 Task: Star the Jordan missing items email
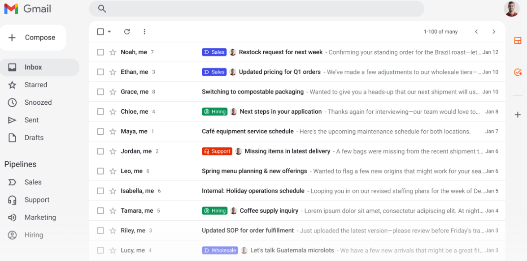(x=113, y=151)
